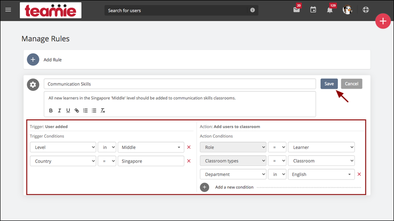Open the operator dropdown for Role
Viewport: 394px width, 221px height.
tap(277, 147)
